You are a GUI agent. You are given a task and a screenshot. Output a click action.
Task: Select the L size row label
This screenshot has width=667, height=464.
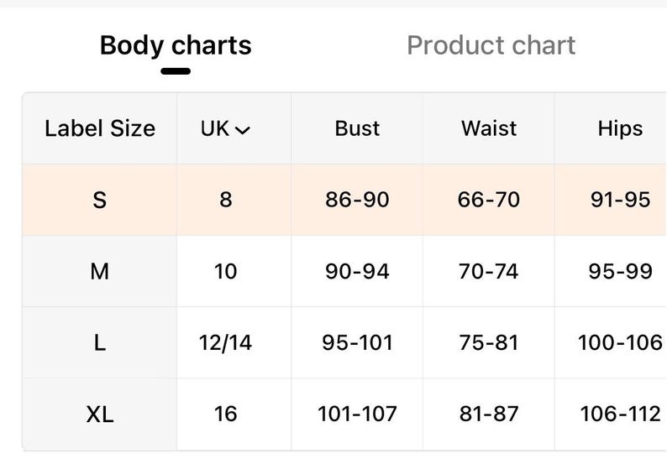(100, 343)
